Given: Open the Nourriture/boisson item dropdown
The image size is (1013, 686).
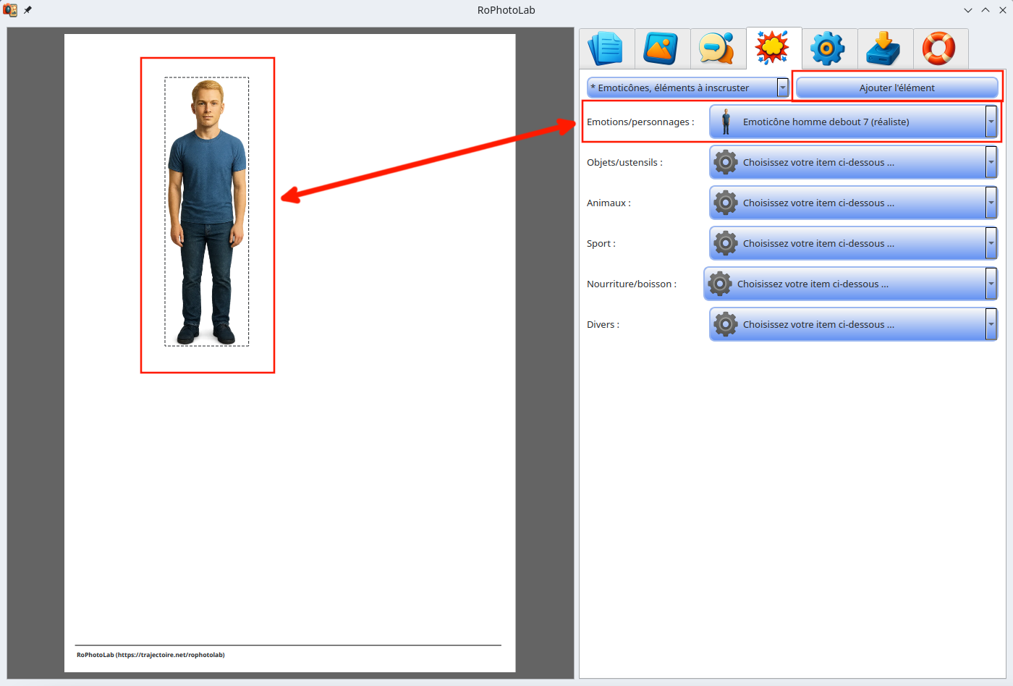Looking at the screenshot, I should coord(849,284).
